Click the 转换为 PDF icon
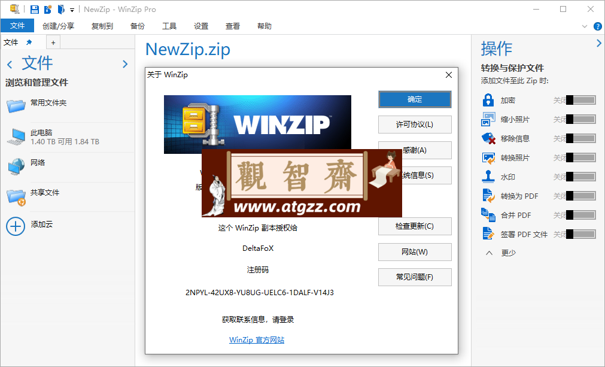Viewport: 605px width, 367px height. click(488, 196)
